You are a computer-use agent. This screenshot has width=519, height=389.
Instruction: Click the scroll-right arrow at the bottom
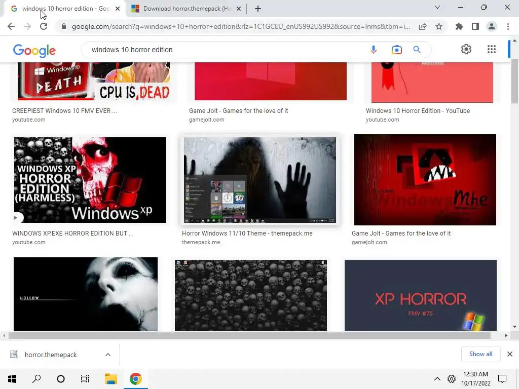pyautogui.click(x=506, y=335)
